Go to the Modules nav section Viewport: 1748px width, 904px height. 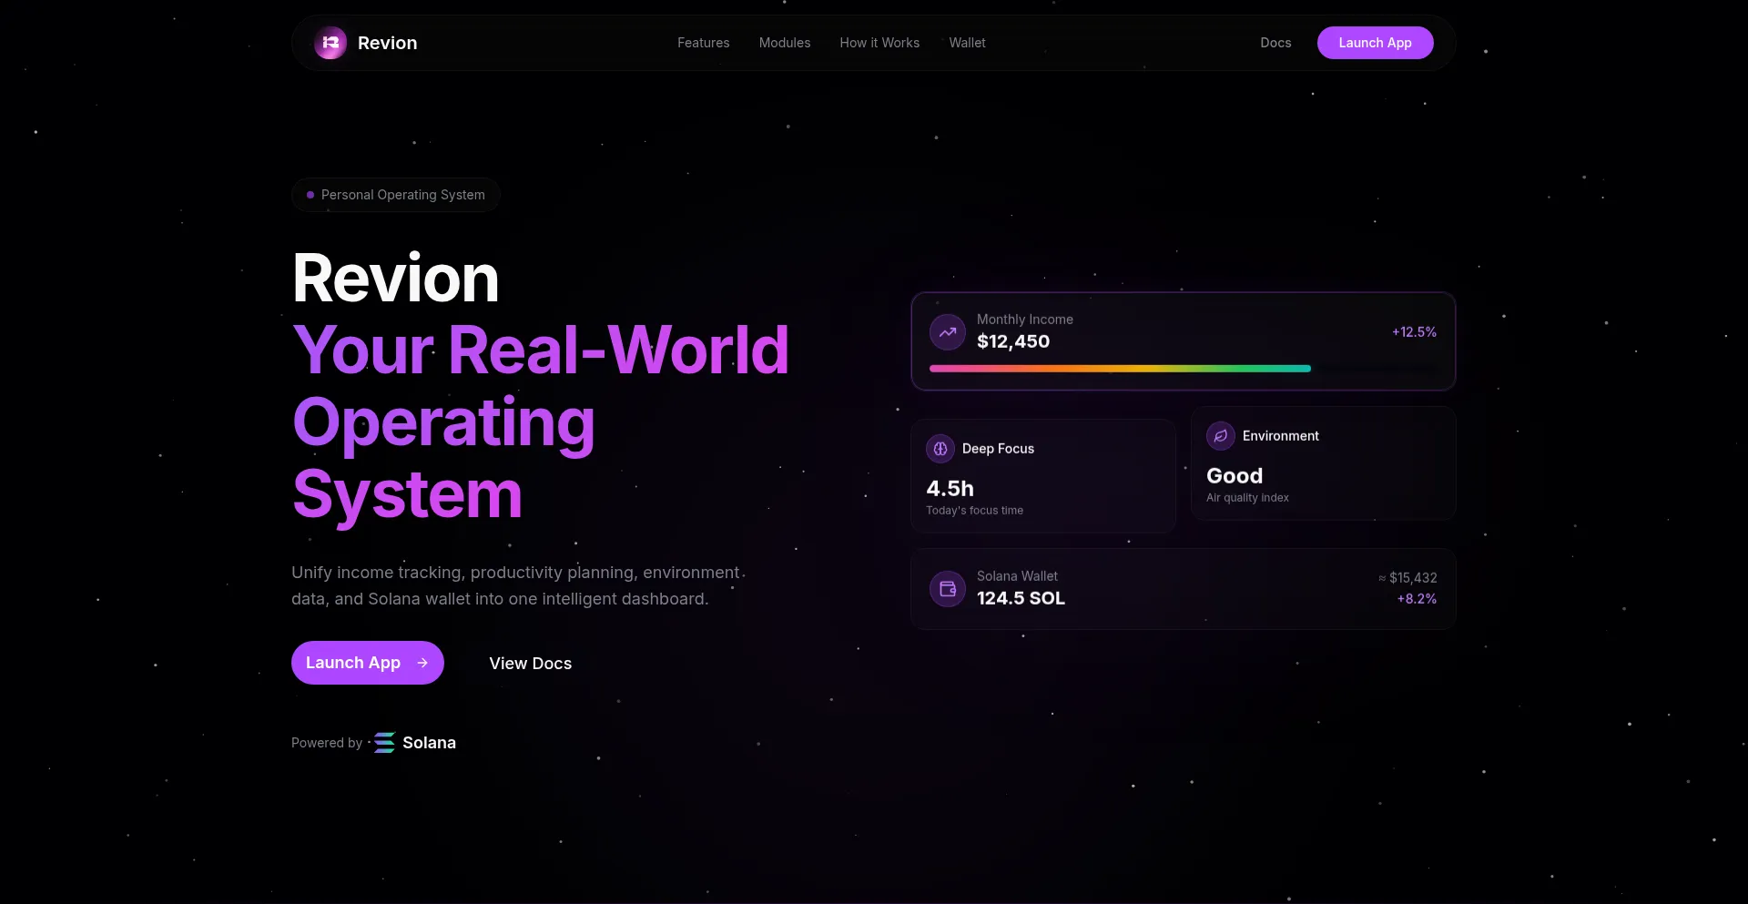(x=784, y=43)
